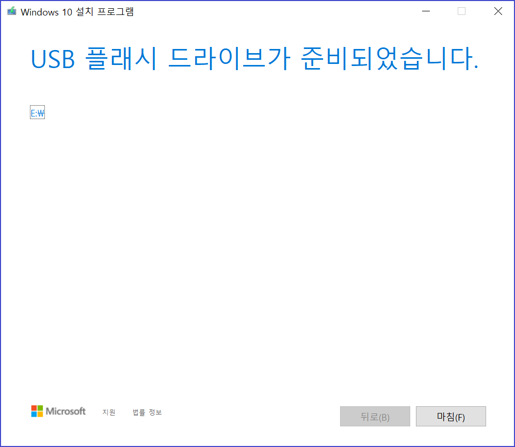The height and width of the screenshot is (447, 515).
Task: Click the Microsoft wordmark text
Action: [66, 411]
